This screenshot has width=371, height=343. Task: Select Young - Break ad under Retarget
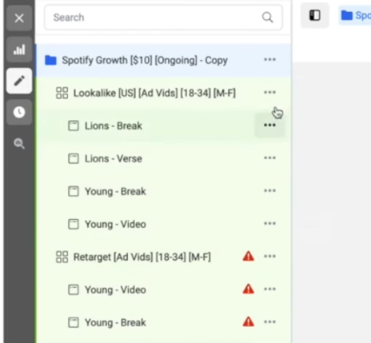(163, 322)
